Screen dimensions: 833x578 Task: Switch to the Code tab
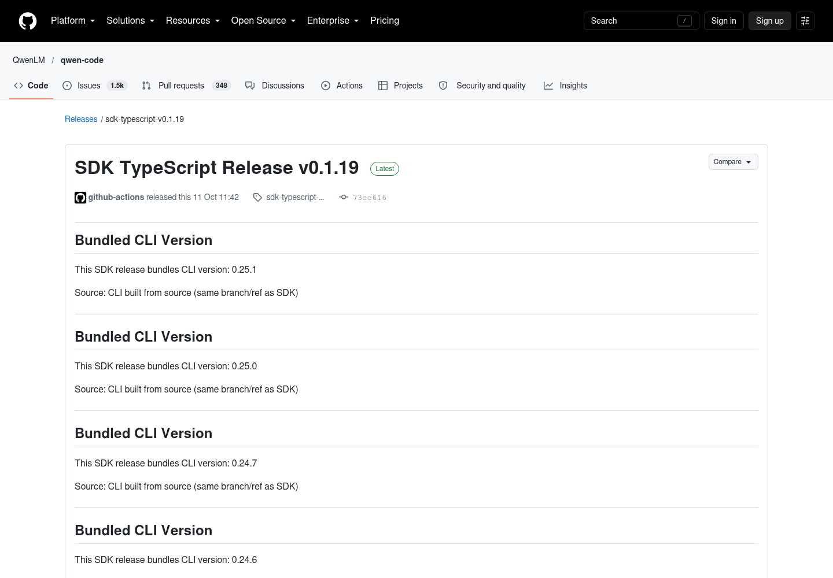31,86
